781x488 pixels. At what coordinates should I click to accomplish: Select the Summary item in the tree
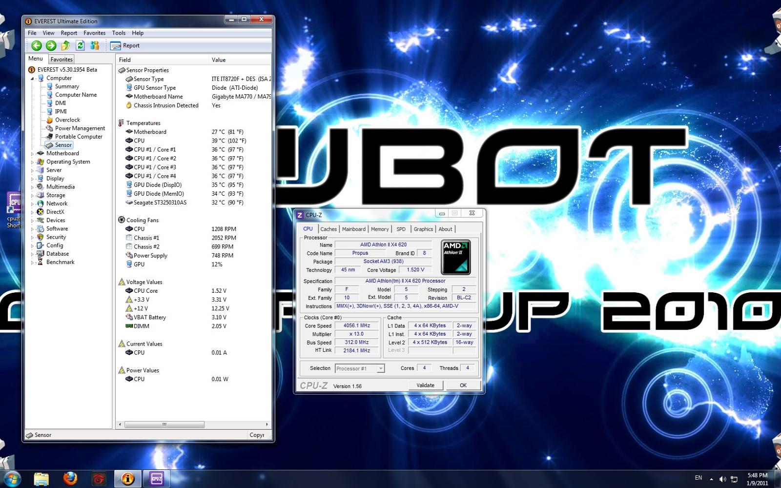click(67, 86)
